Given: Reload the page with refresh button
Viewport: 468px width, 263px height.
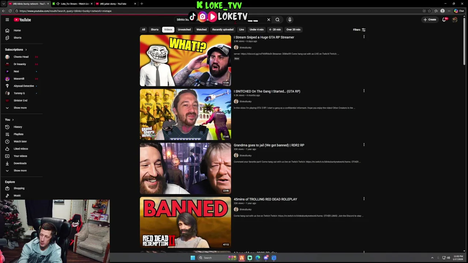Looking at the screenshot, I should [x=10, y=11].
